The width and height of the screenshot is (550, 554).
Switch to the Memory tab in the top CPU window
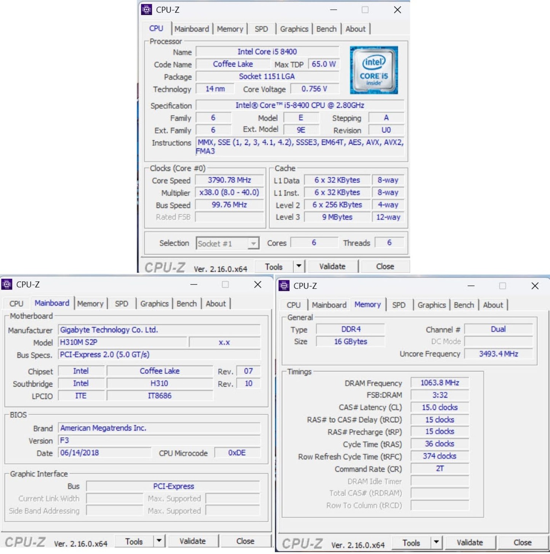tap(230, 29)
